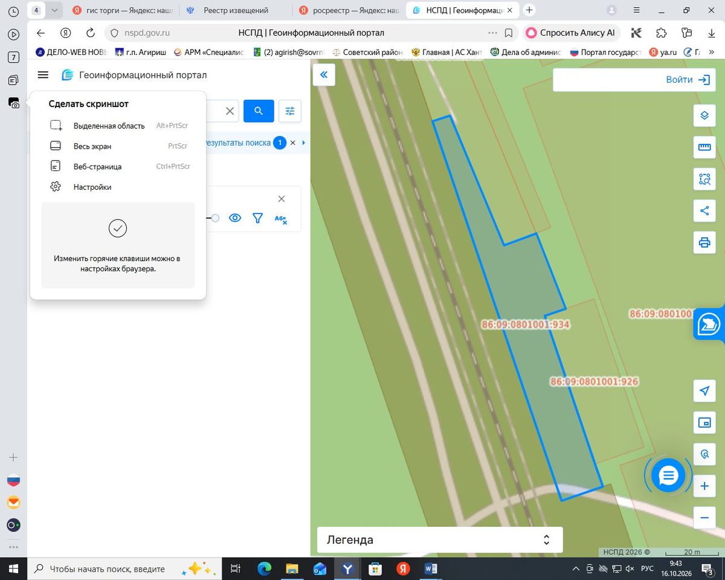Select the ruler measurement tool
The image size is (725, 580).
coord(704,147)
